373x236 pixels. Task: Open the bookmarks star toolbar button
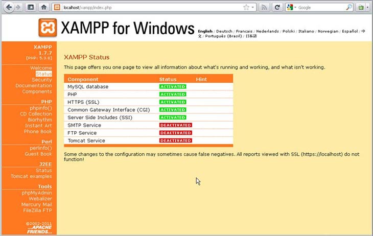(31, 7)
